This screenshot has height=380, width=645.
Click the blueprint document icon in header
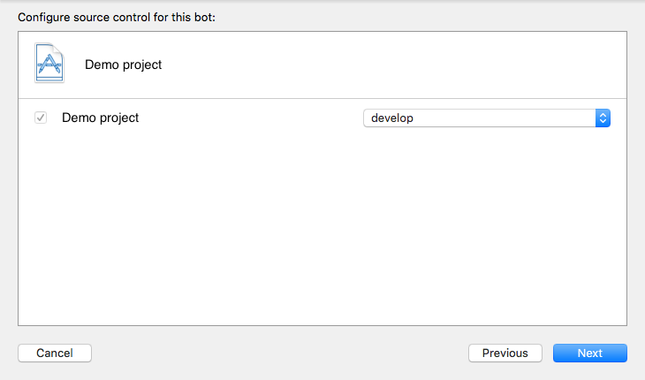(x=49, y=63)
